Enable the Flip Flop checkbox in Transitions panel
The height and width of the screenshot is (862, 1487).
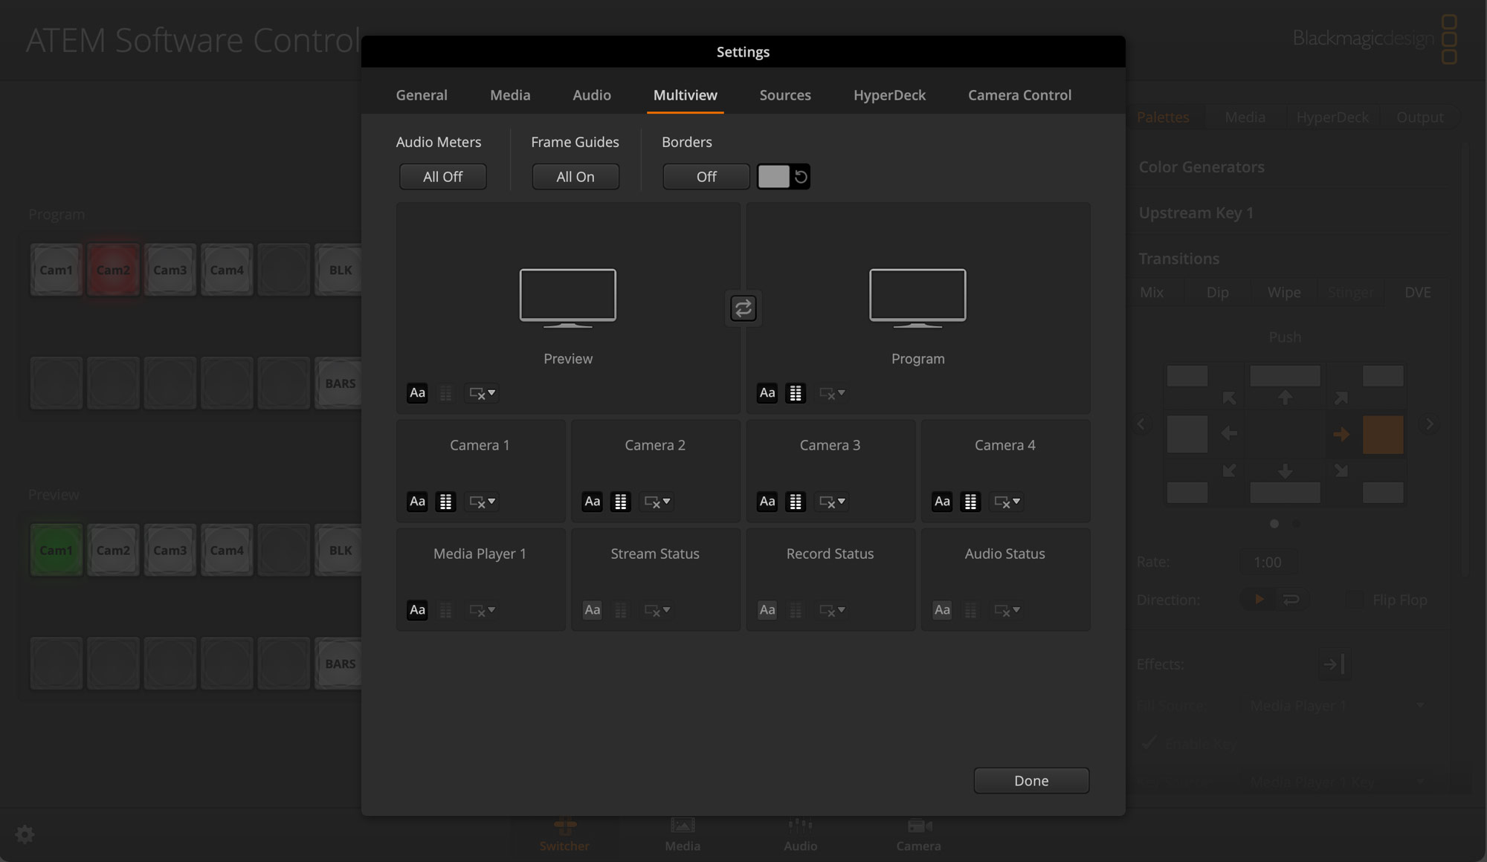[1355, 600]
